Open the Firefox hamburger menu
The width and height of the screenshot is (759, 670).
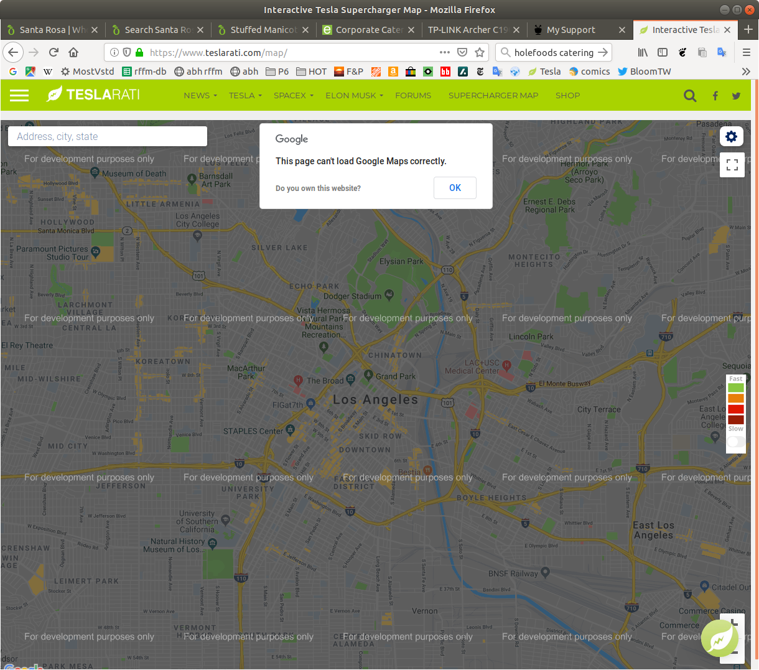click(x=747, y=52)
